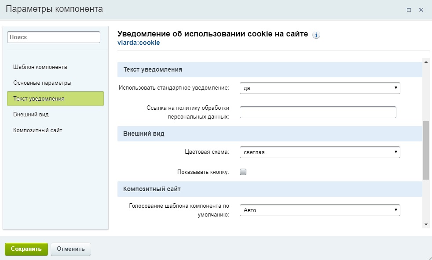Enable the Показывать кнопку checkbox
Image resolution: width=432 pixels, height=260 pixels.
(242, 172)
